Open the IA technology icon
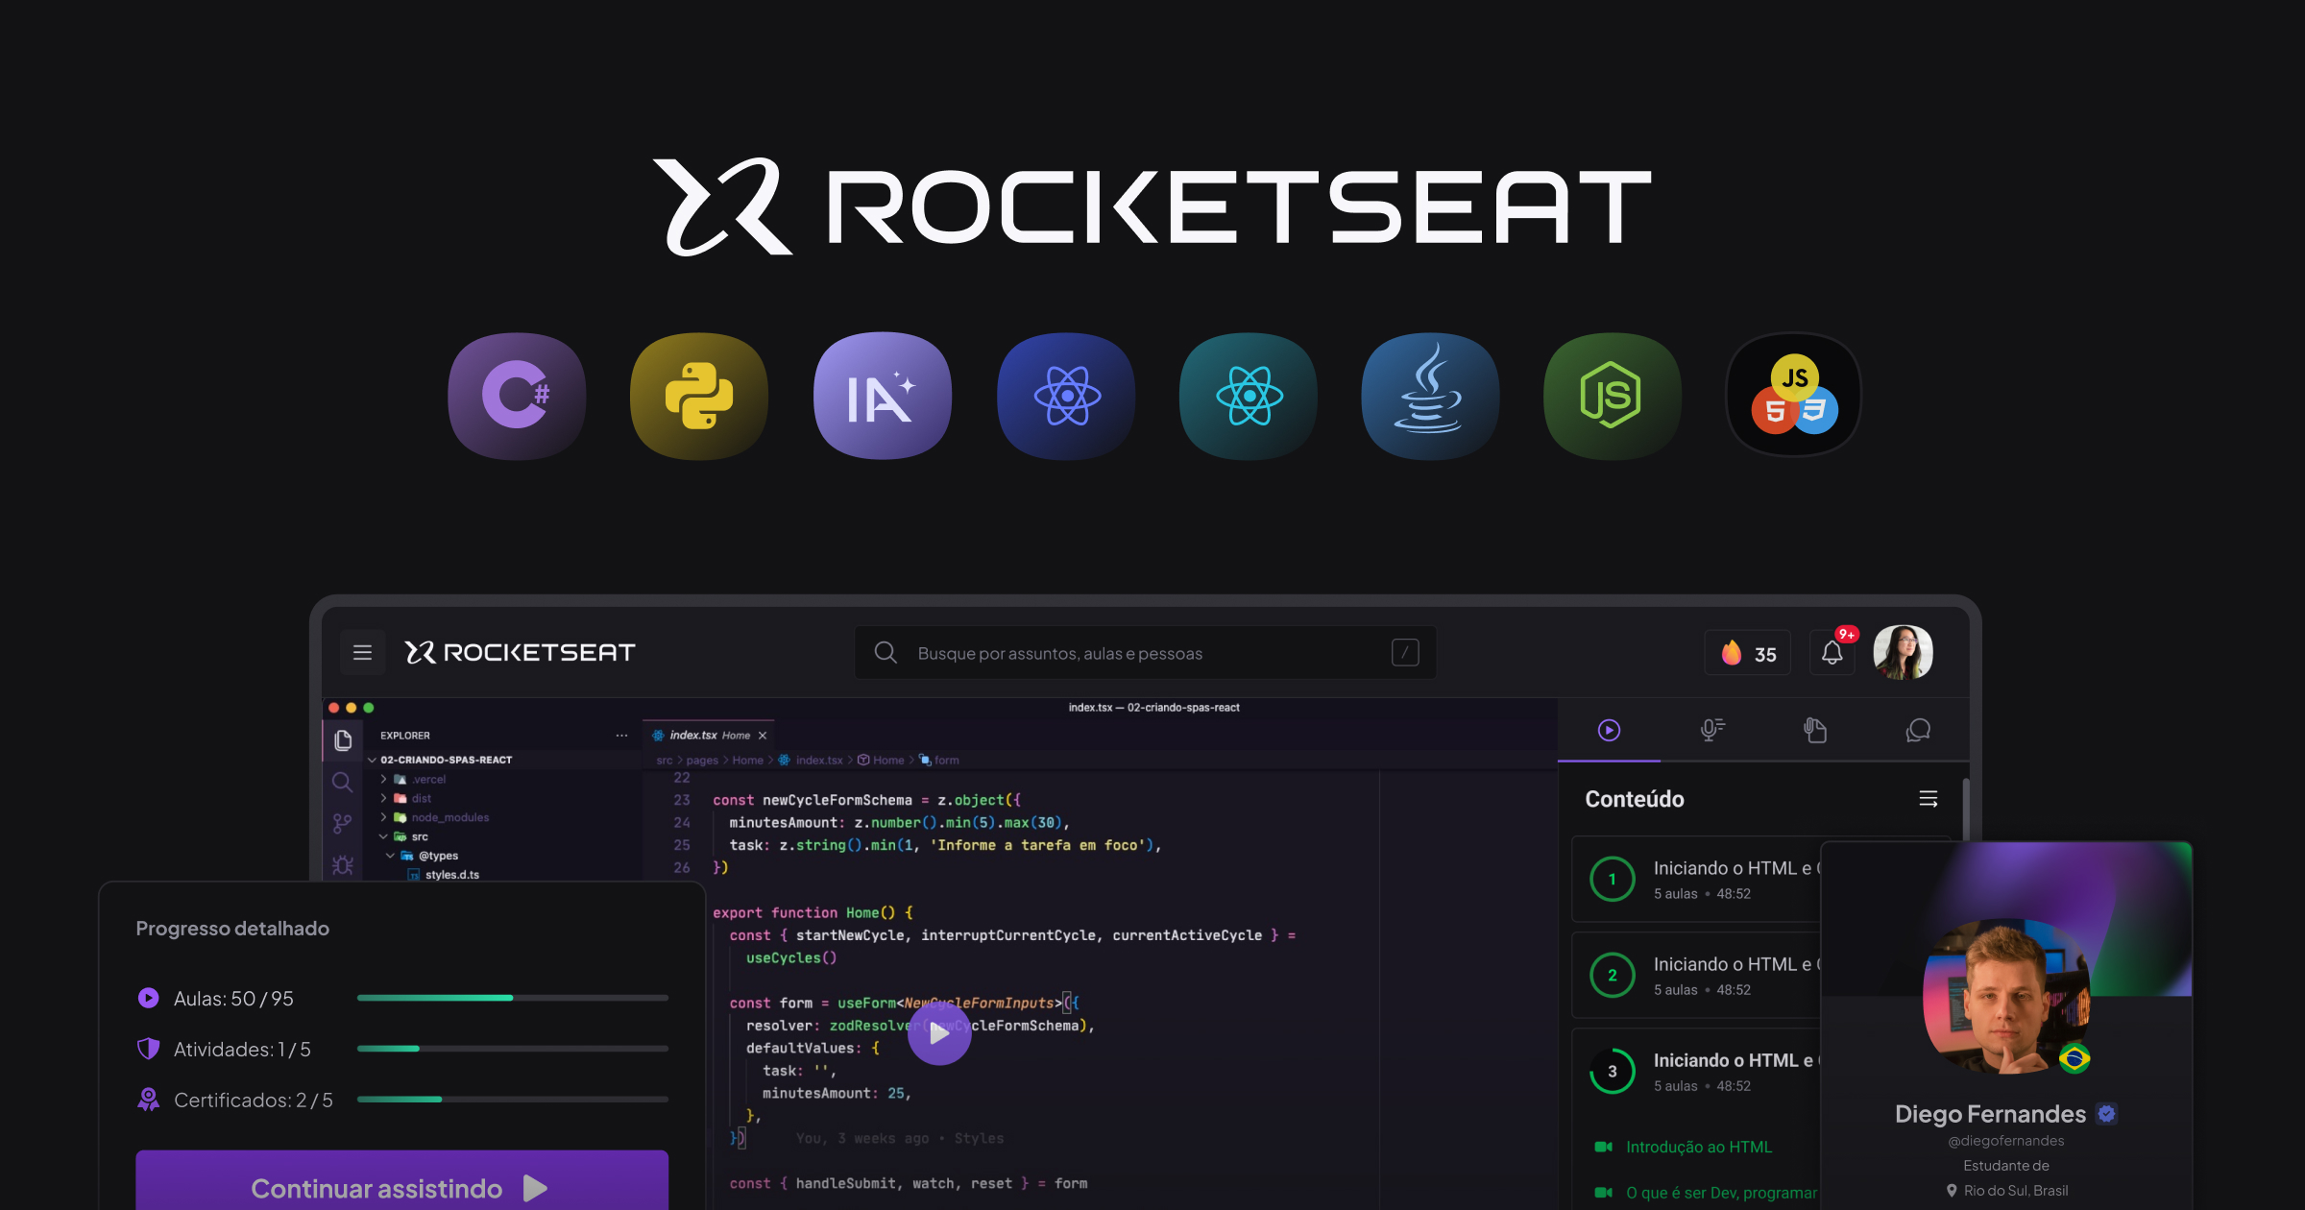The height and width of the screenshot is (1210, 2305). pos(882,396)
